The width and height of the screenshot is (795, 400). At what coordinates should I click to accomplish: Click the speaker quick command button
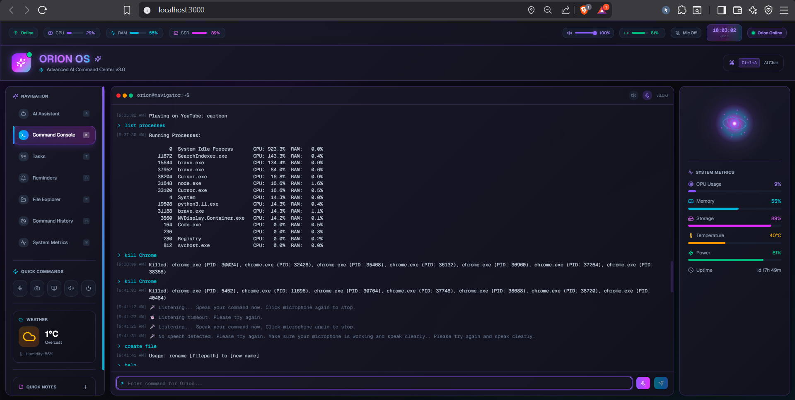(x=71, y=288)
